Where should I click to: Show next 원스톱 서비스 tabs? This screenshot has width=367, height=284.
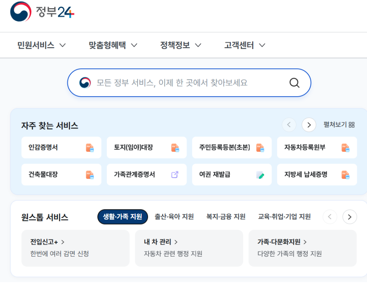click(x=350, y=217)
